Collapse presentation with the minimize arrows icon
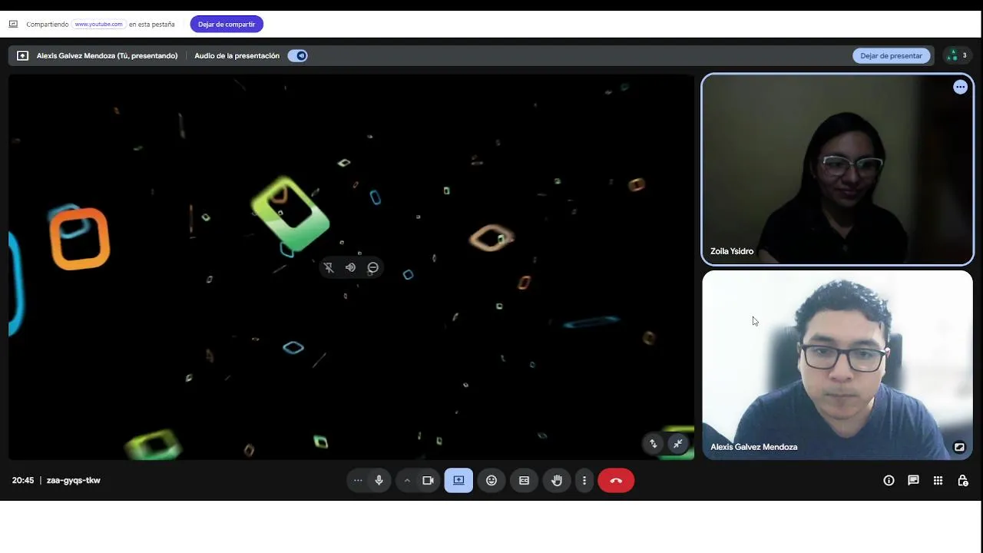This screenshot has height=553, width=983. pos(677,443)
